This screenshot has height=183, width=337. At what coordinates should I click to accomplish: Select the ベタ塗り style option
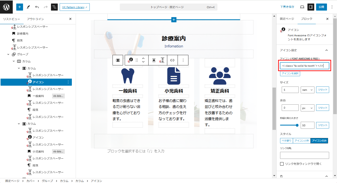pos(286,141)
